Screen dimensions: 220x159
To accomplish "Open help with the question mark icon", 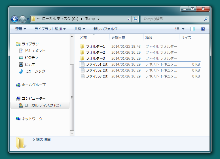I will pyautogui.click(x=203, y=29).
